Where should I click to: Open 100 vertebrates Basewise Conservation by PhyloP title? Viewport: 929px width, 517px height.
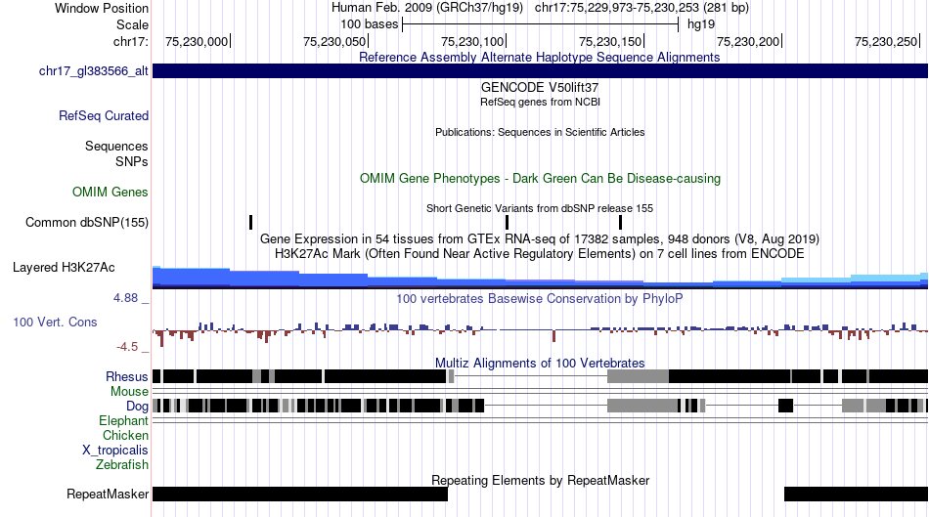point(540,298)
